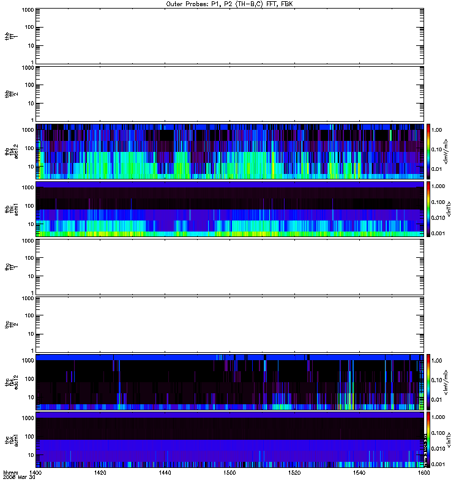
Task: Click the '<|nT|>' unit label beside thc scm1 colorbar
Action: (x=449, y=440)
